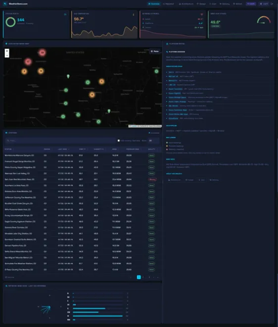
Task: Select the Montezuma Mancos Canyon, CO row
Action: coord(83,155)
